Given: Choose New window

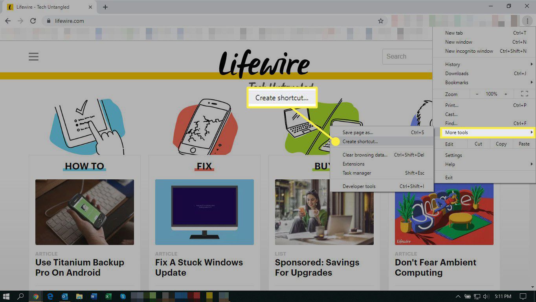Looking at the screenshot, I should 484,42.
